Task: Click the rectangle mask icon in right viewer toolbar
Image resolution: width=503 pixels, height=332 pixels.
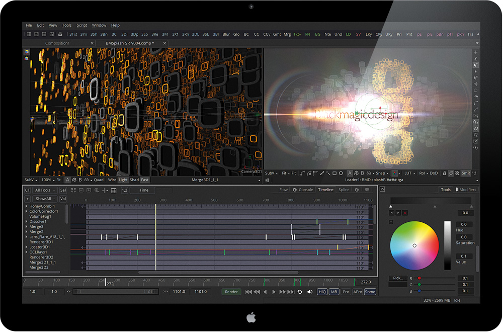Action: tap(334, 173)
